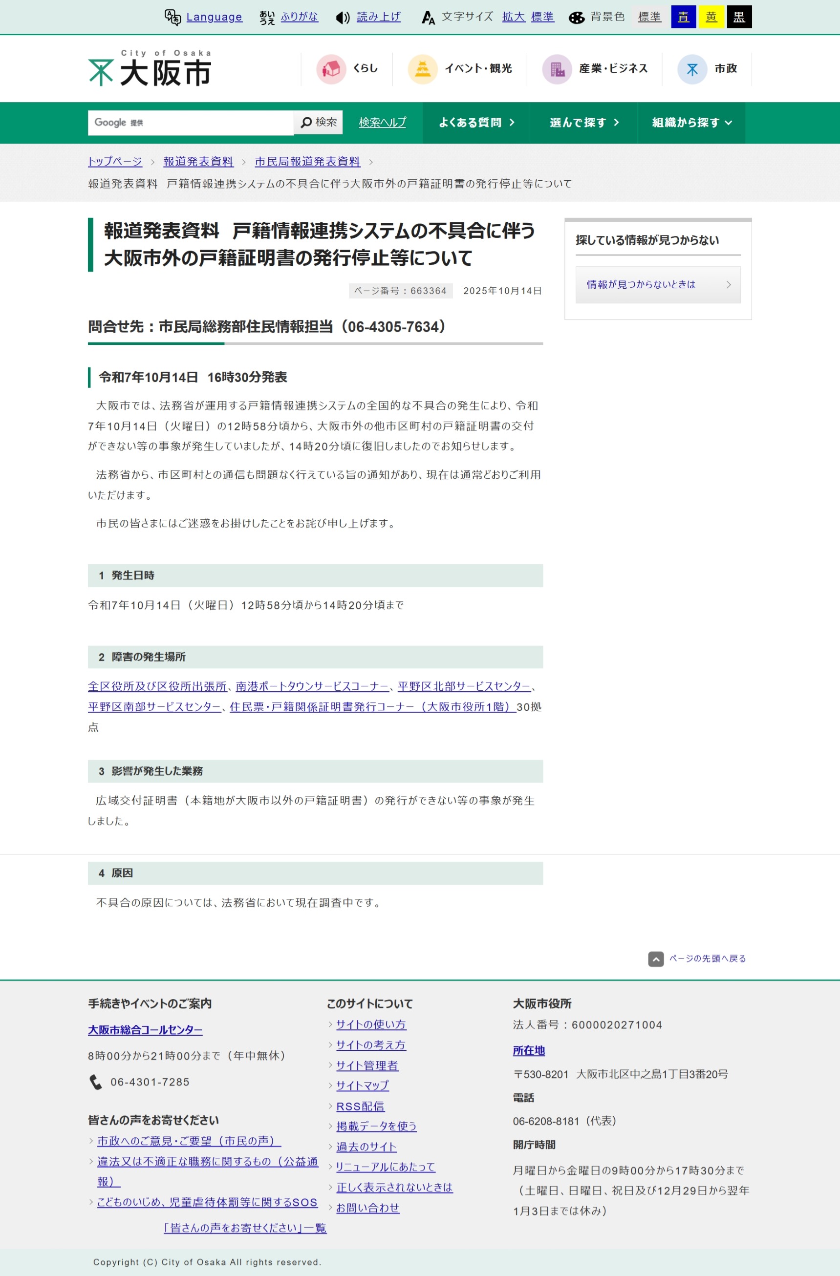Click the 市政 city emblem icon
Image resolution: width=840 pixels, height=1276 pixels.
pos(692,69)
